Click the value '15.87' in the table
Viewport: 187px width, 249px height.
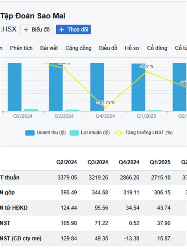164,238
